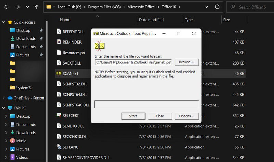Select the SEQCHK10.DLL file icon

pyautogui.click(x=59, y=137)
